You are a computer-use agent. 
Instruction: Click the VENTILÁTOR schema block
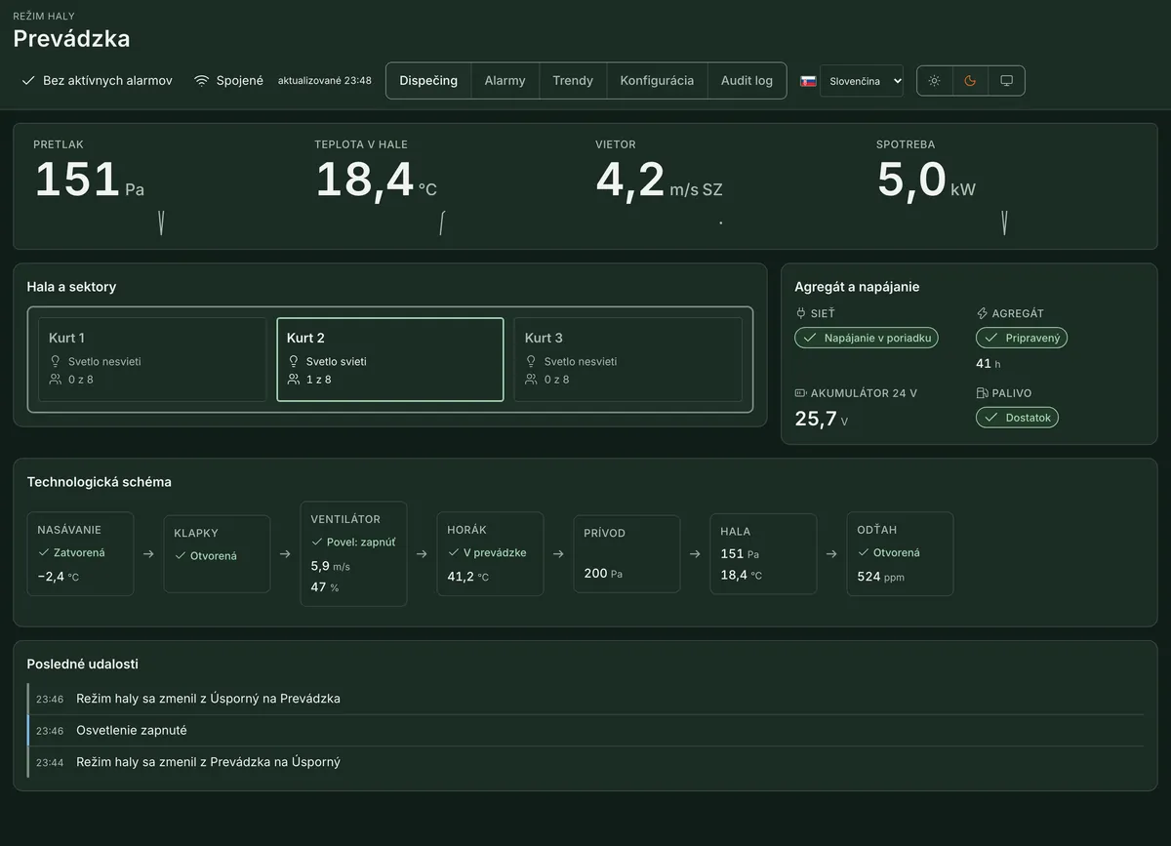353,553
